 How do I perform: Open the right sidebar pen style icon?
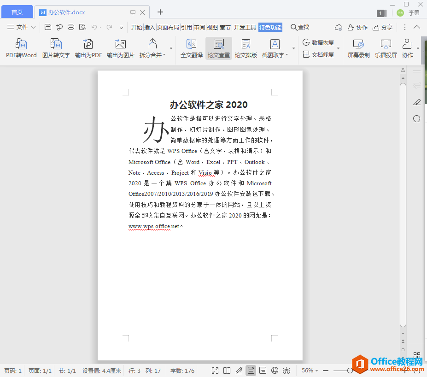click(417, 102)
